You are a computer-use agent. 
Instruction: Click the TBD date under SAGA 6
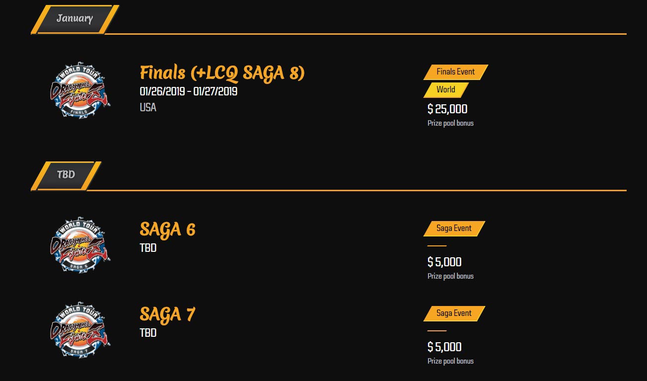coord(148,248)
